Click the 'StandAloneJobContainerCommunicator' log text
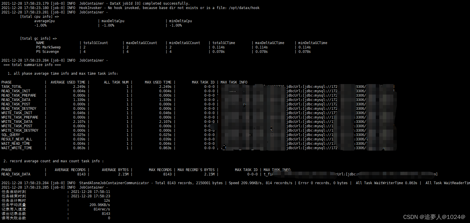The width and height of the screenshot is (470, 223). (x=114, y=183)
